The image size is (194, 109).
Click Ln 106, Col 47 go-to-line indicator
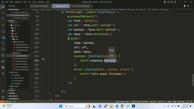click(139, 101)
